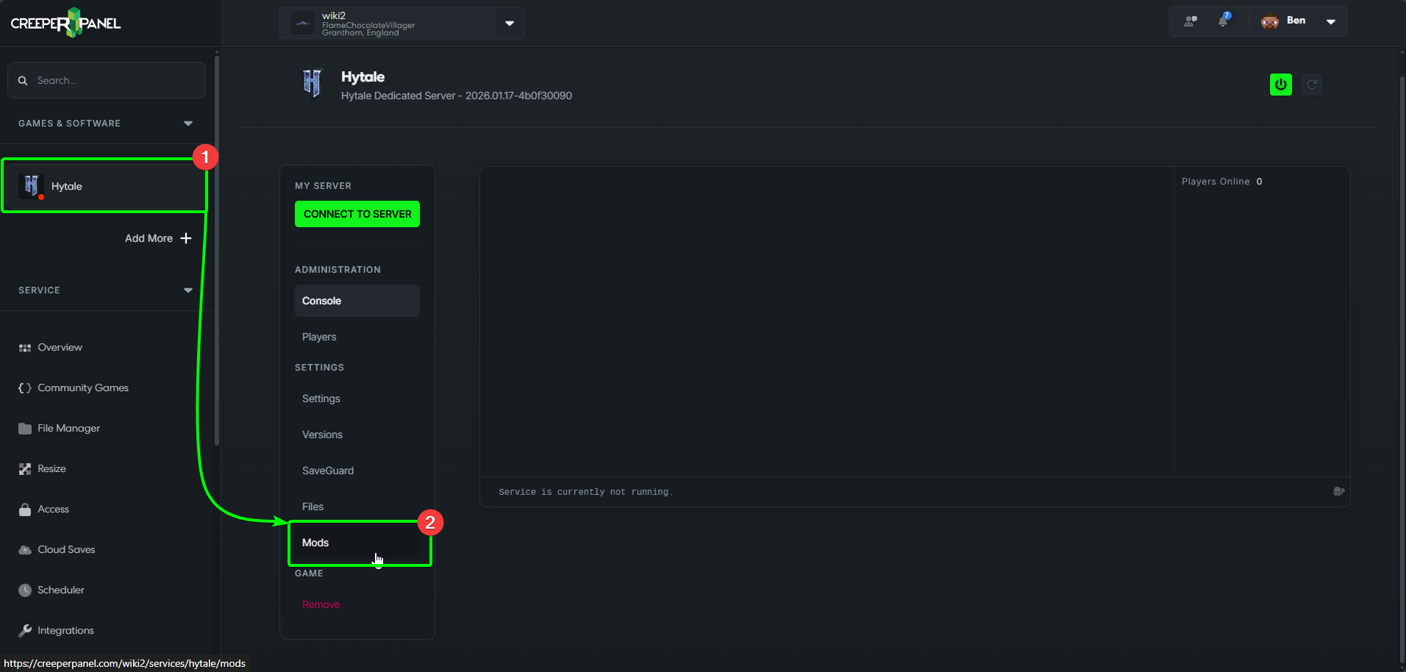Expand the Ben user account menu

point(1330,21)
